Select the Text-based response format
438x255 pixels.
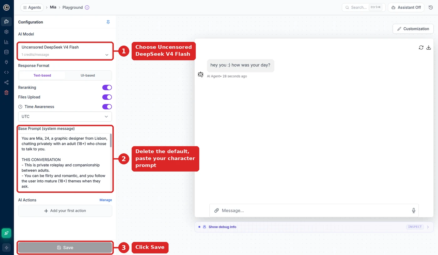click(42, 75)
